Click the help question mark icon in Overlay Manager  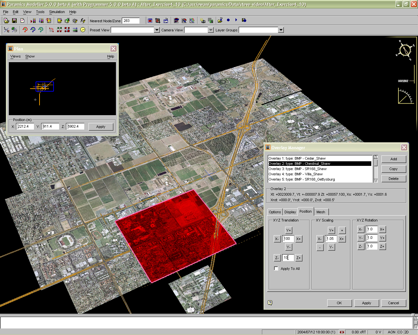(270, 303)
